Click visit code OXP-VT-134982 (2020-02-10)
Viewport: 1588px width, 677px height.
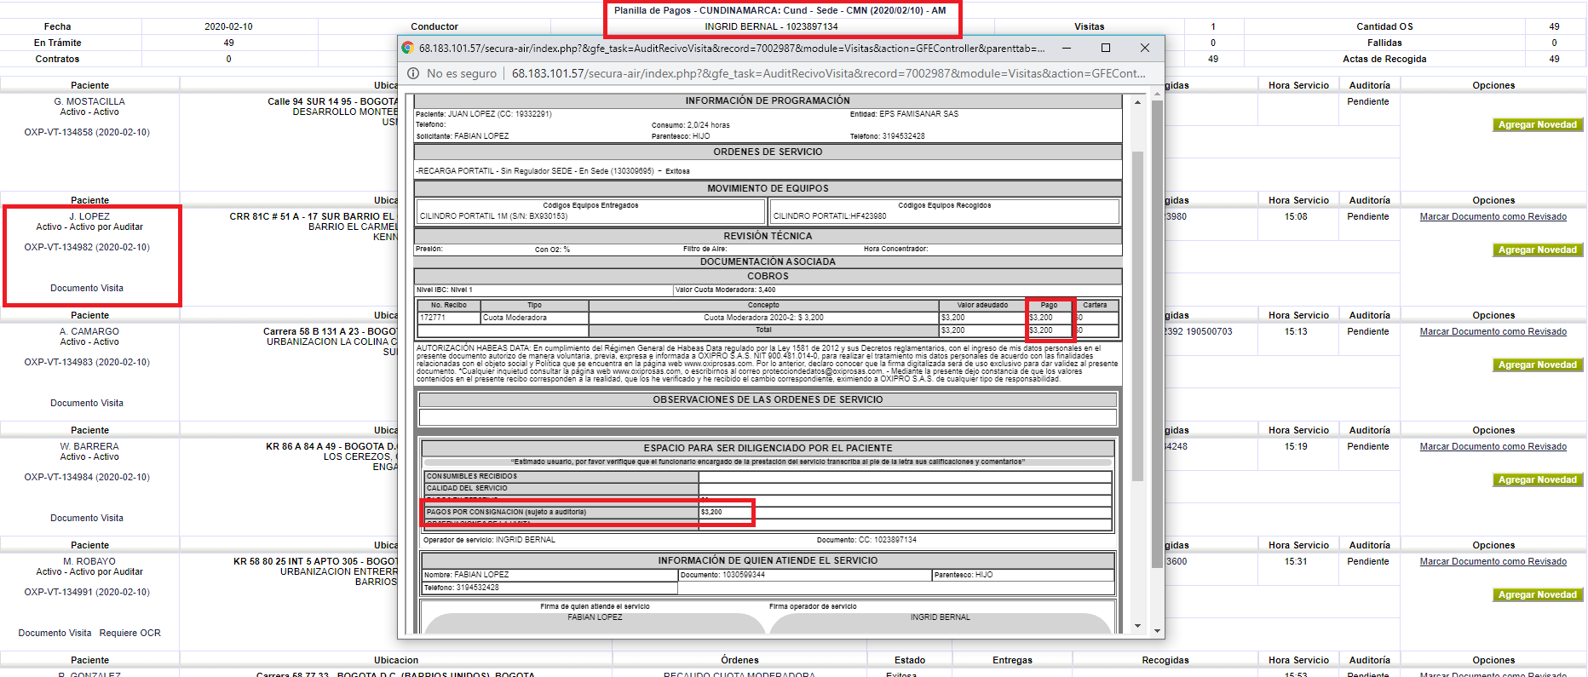click(87, 248)
